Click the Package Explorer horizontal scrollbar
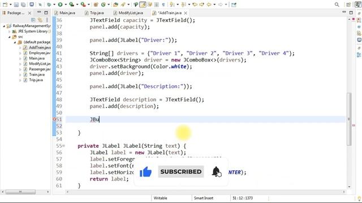Viewport: 362px width, 203px height. tap(20, 192)
